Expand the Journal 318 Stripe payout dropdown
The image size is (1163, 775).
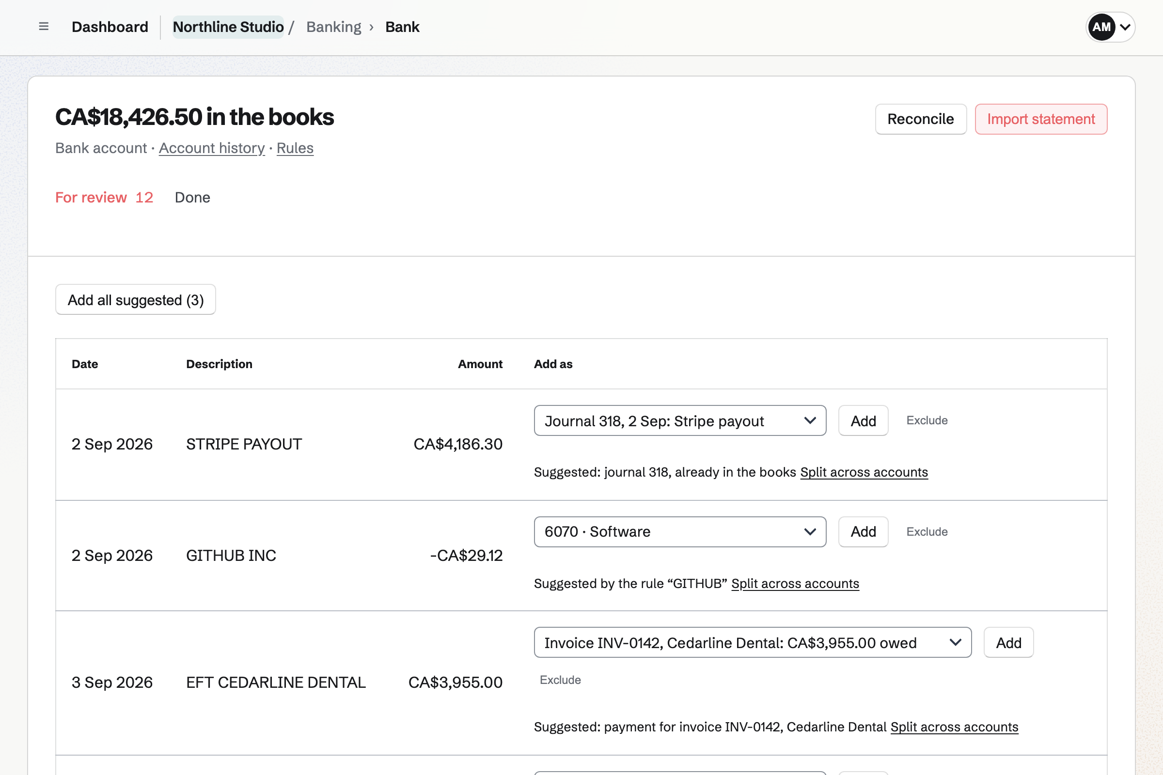(680, 420)
